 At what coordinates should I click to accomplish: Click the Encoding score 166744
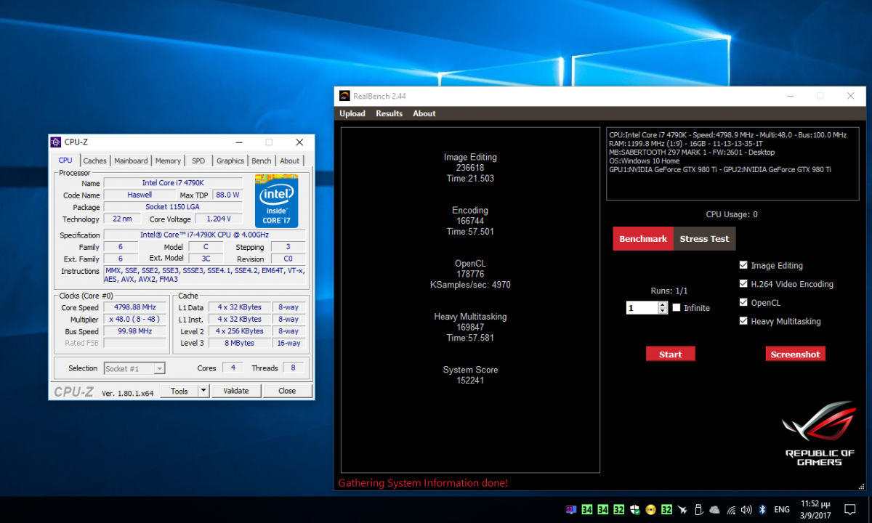470,221
